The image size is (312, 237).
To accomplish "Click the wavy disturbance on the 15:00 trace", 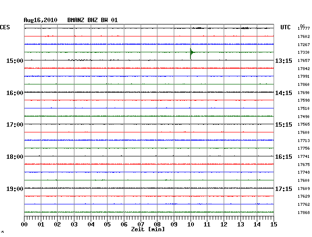I will click(80, 60).
